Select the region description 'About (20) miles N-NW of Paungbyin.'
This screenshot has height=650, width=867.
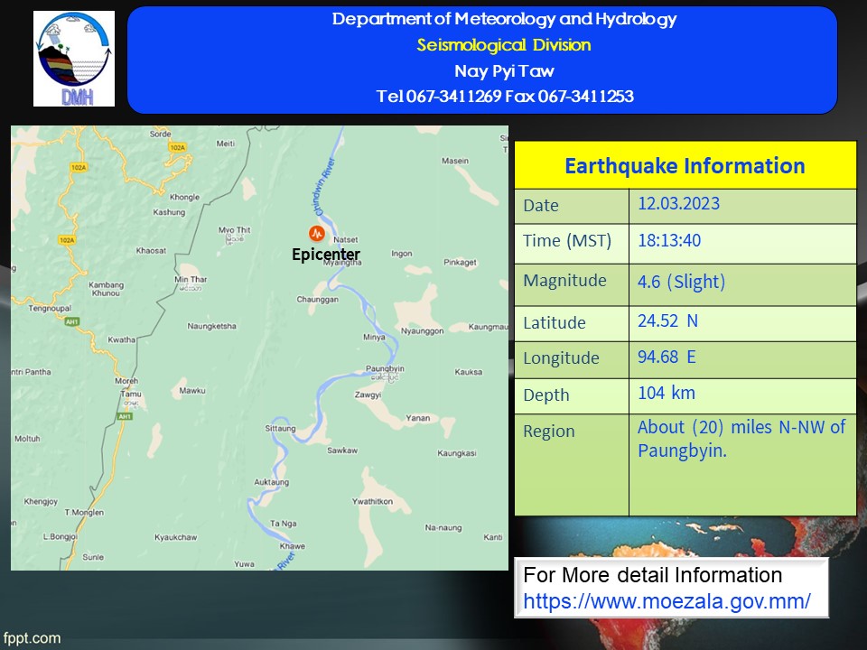pyautogui.click(x=741, y=439)
